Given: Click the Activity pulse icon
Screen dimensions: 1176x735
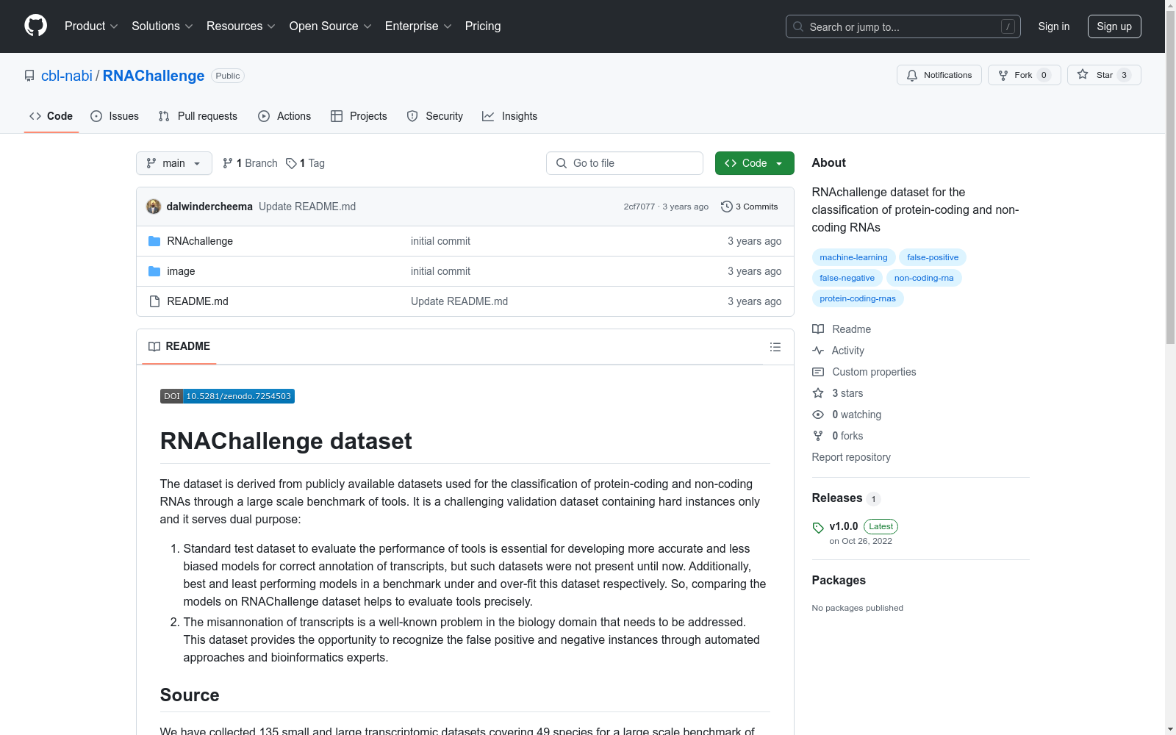Looking at the screenshot, I should click(x=818, y=351).
